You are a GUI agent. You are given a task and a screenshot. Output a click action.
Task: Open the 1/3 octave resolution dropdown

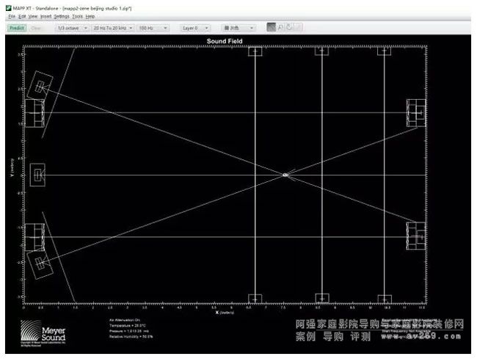(x=70, y=28)
